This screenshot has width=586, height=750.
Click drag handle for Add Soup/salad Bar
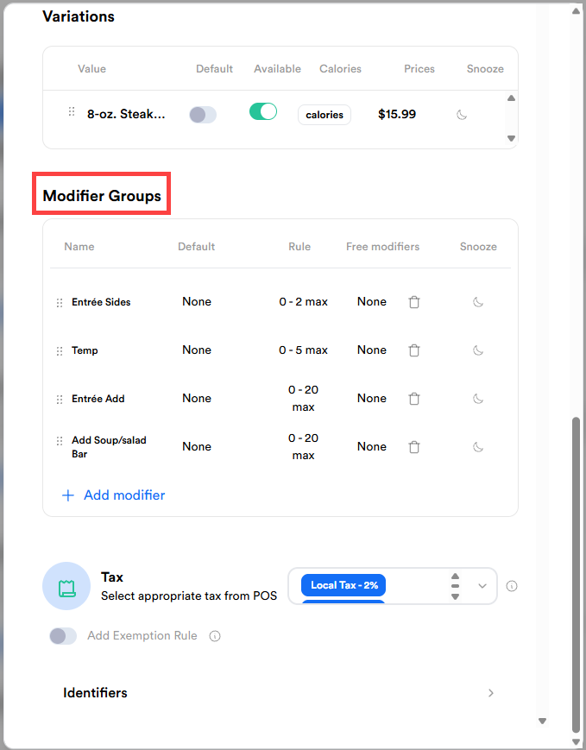[60, 441]
